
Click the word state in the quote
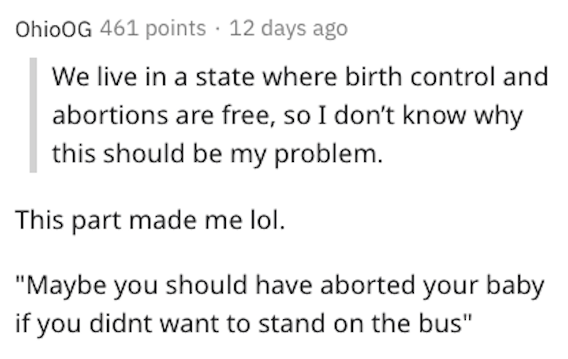point(225,78)
